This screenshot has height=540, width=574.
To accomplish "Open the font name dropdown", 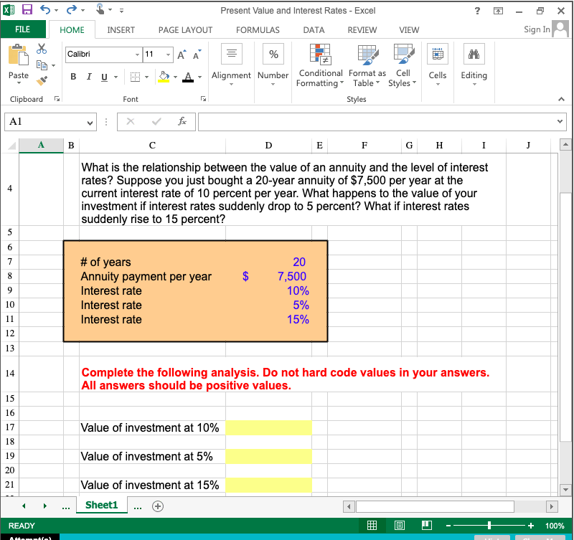I will (136, 55).
